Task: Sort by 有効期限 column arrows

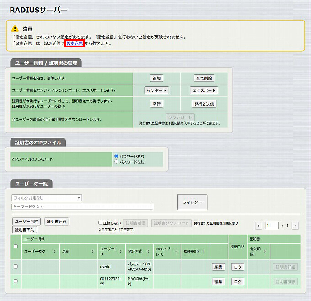Action: pyautogui.click(x=265, y=252)
